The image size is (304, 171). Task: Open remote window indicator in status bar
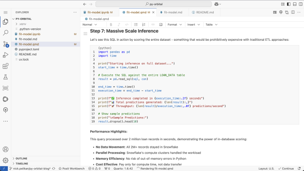(4, 169)
